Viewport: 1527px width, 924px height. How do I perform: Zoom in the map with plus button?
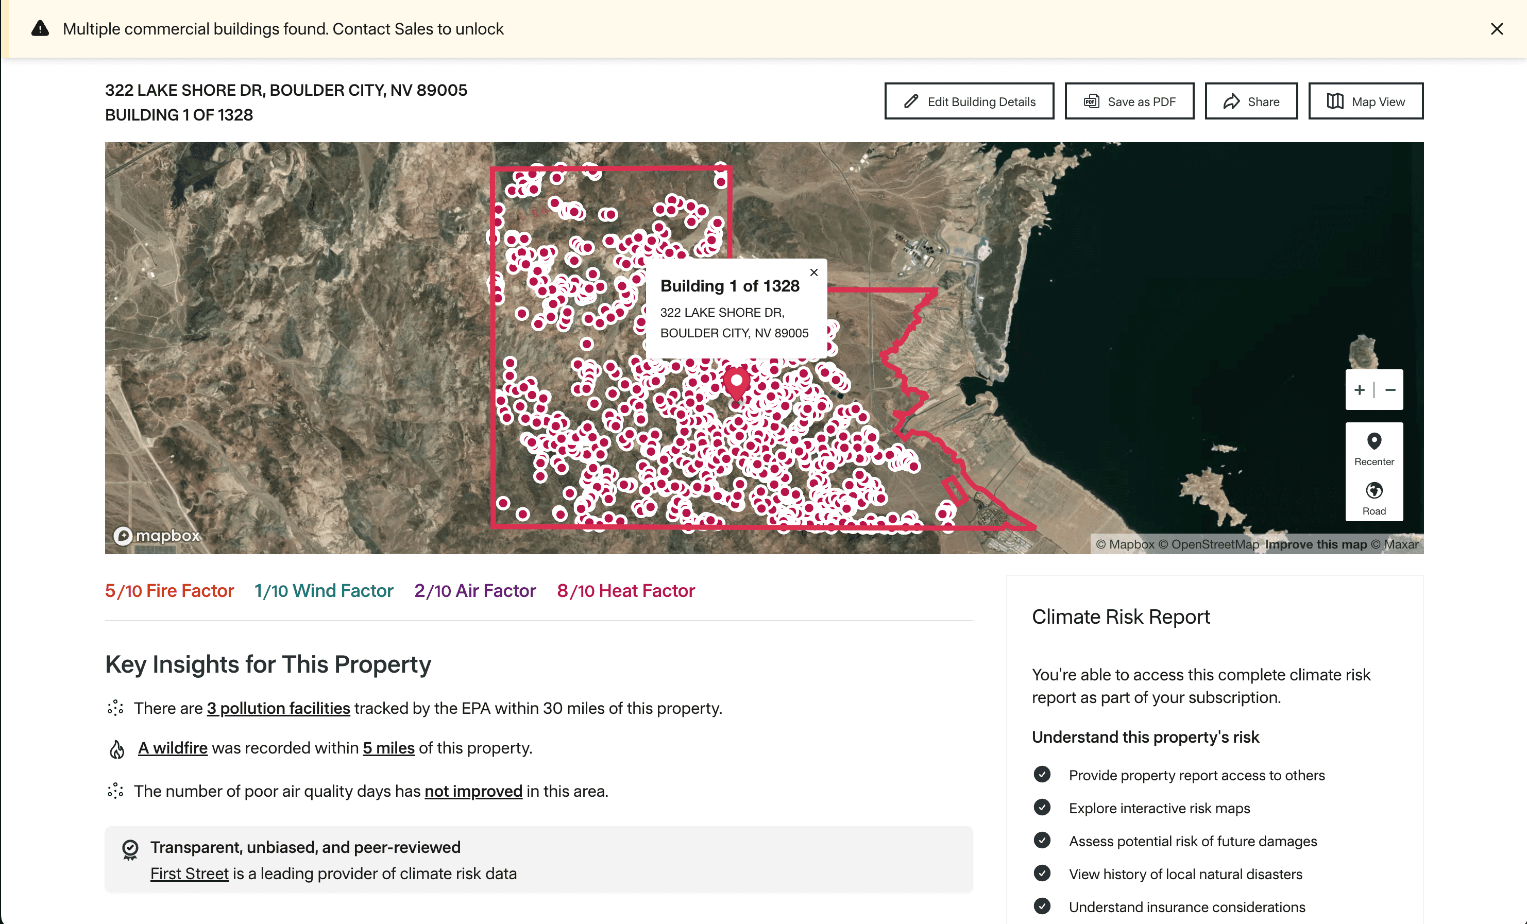(x=1359, y=390)
